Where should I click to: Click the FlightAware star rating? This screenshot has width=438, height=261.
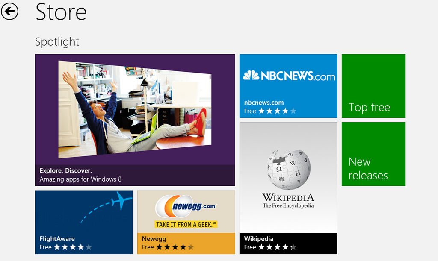tap(72, 247)
